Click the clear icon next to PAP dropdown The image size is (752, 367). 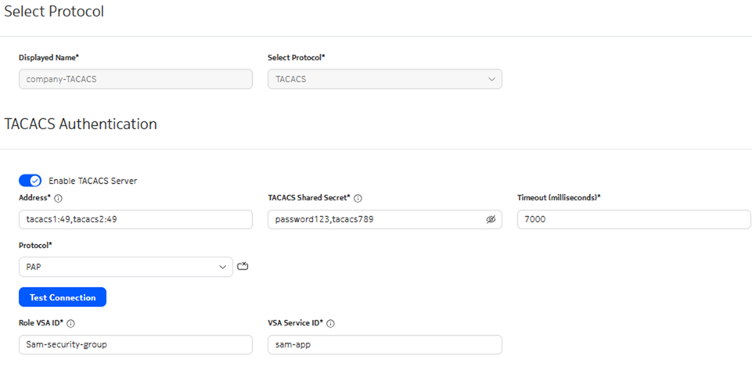click(x=243, y=267)
